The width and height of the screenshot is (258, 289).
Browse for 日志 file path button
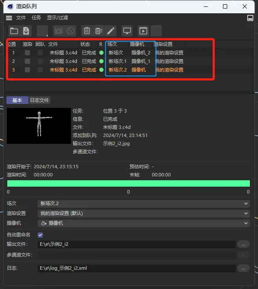243,268
